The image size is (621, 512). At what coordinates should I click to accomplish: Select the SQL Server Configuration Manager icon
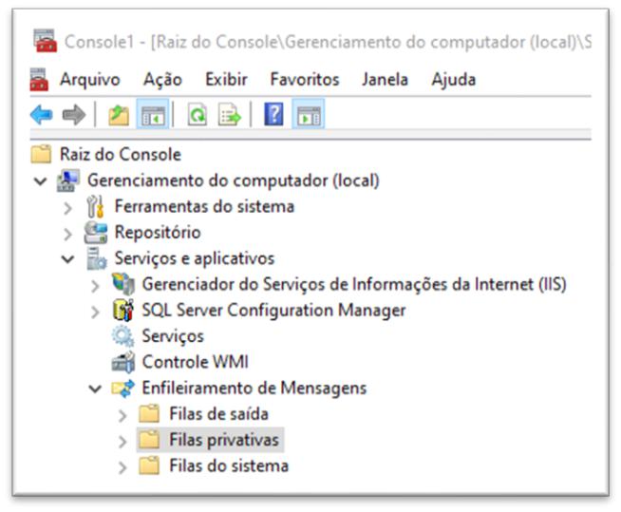(x=123, y=311)
